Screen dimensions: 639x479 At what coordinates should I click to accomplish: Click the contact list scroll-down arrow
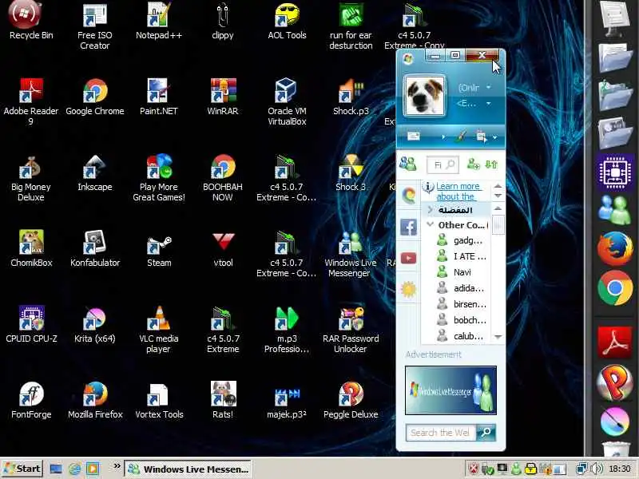pos(498,337)
